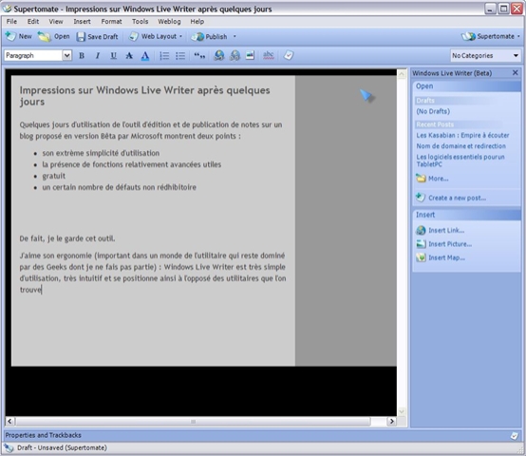Open the Help menu

[x=197, y=22]
